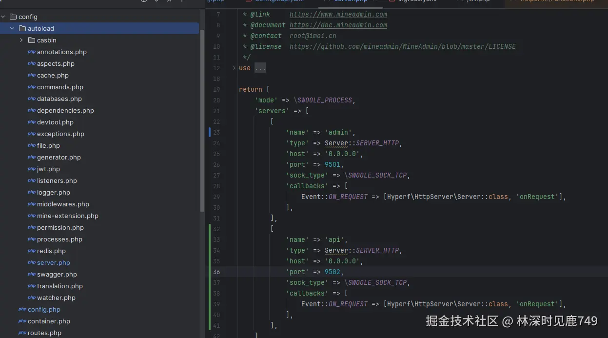The width and height of the screenshot is (608, 338).
Task: Click the root@imoi.cn contact text
Action: (313, 36)
